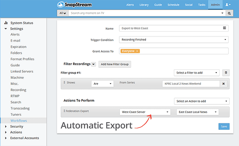
Task: Click the Grant Access To field
Action: [174, 51]
